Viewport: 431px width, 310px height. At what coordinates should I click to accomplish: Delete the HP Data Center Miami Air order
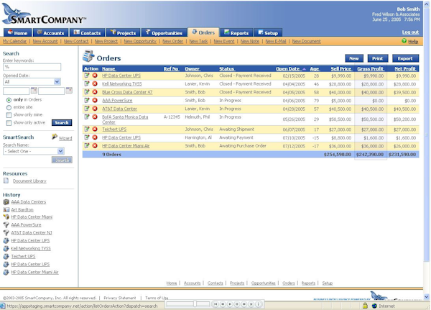click(95, 145)
